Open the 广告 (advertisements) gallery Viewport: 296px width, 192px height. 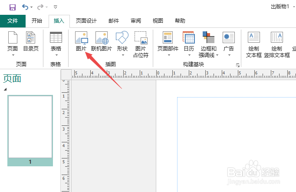[229, 41]
